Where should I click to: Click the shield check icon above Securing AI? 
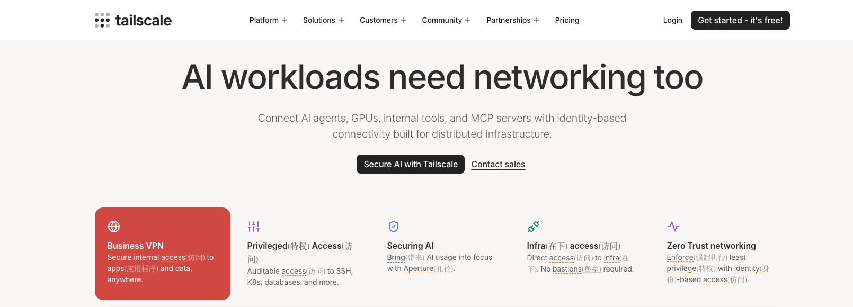[394, 227]
